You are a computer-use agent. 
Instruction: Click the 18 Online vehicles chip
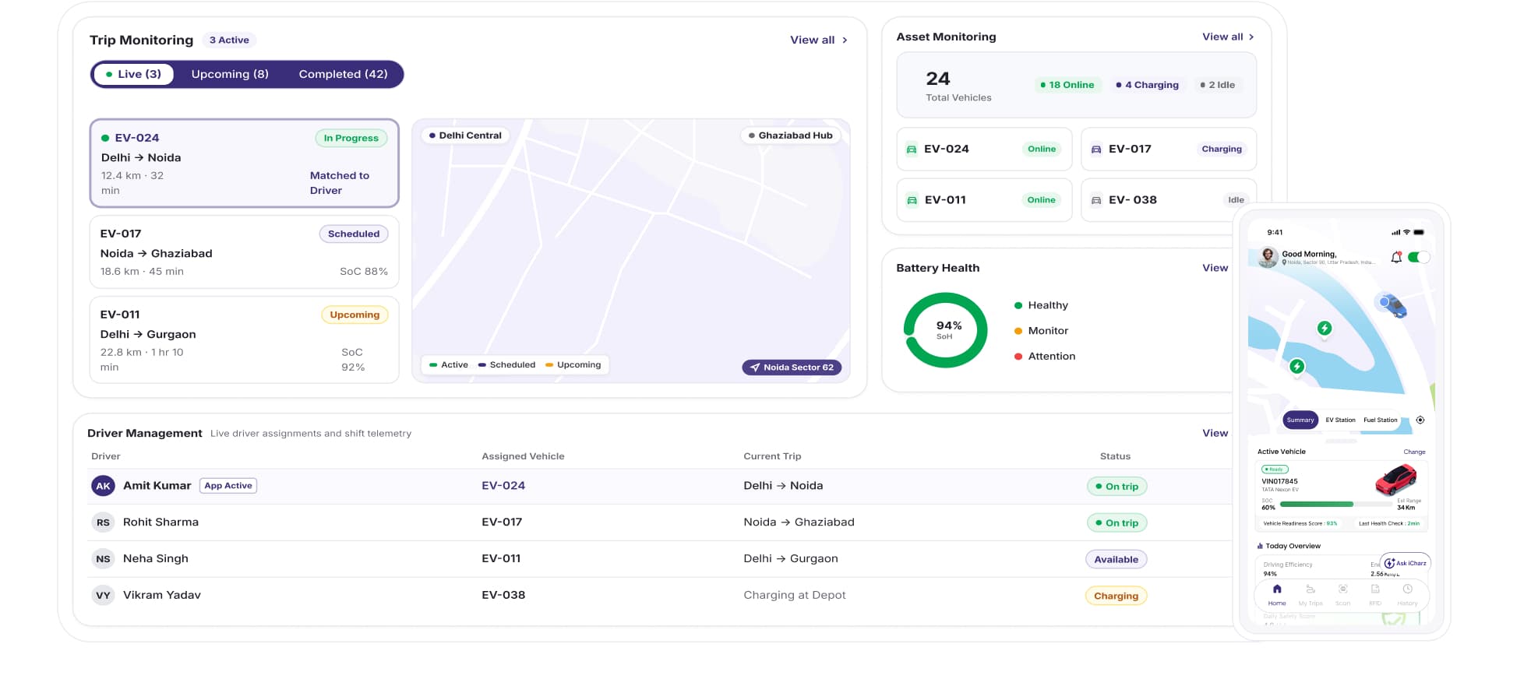click(x=1067, y=85)
